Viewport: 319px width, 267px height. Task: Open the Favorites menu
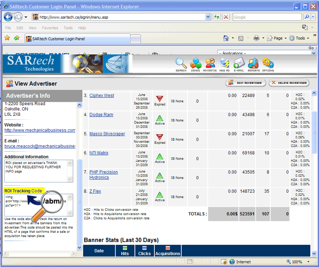click(50, 28)
